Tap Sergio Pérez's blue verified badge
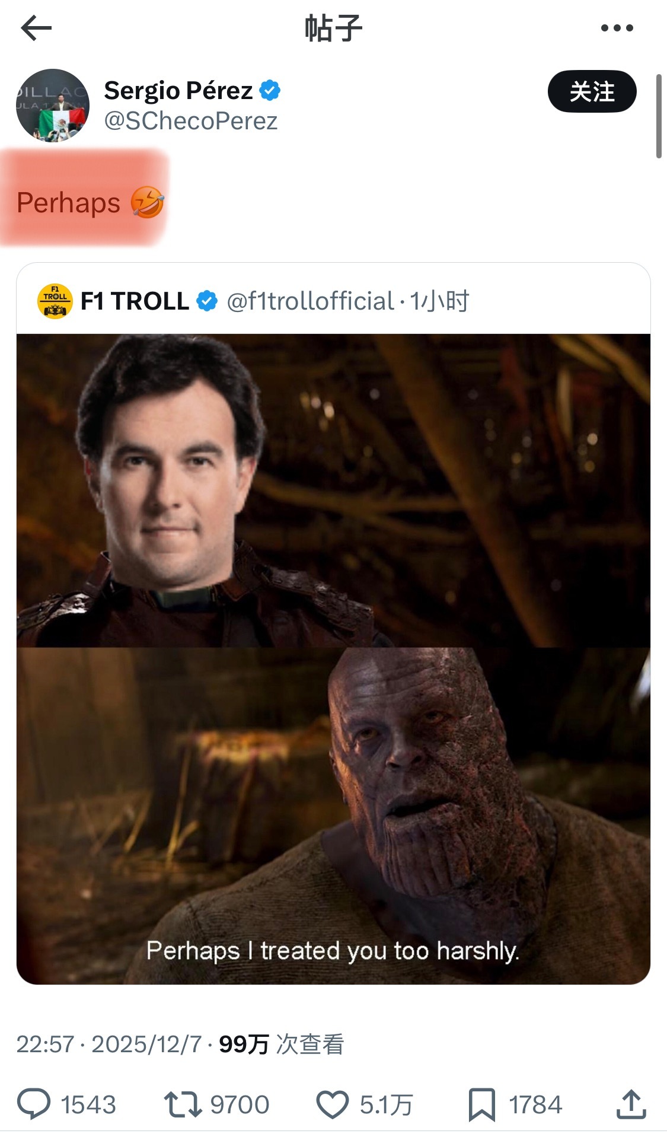The image size is (667, 1140). (270, 91)
